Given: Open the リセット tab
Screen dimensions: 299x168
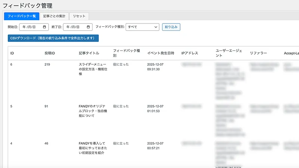Looking at the screenshot, I should tap(79, 16).
